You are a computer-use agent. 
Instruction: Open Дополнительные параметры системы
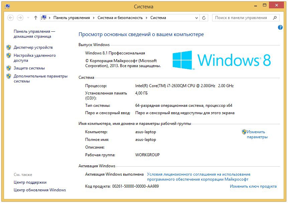(x=40, y=78)
